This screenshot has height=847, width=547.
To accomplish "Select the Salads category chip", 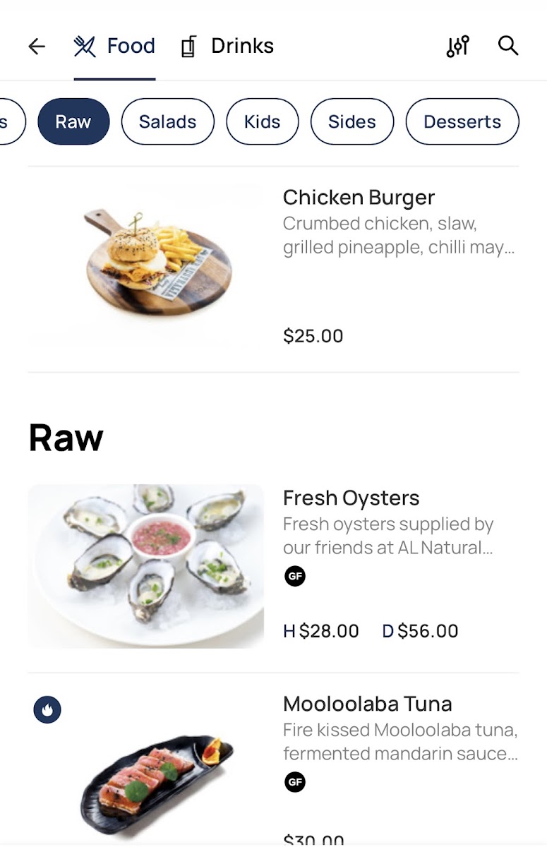I will coord(167,121).
